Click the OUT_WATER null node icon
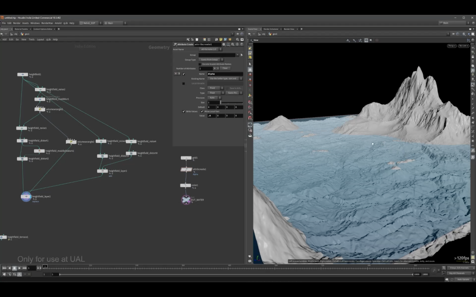 186,200
